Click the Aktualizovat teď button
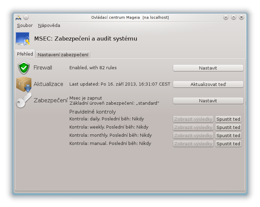 click(x=208, y=84)
